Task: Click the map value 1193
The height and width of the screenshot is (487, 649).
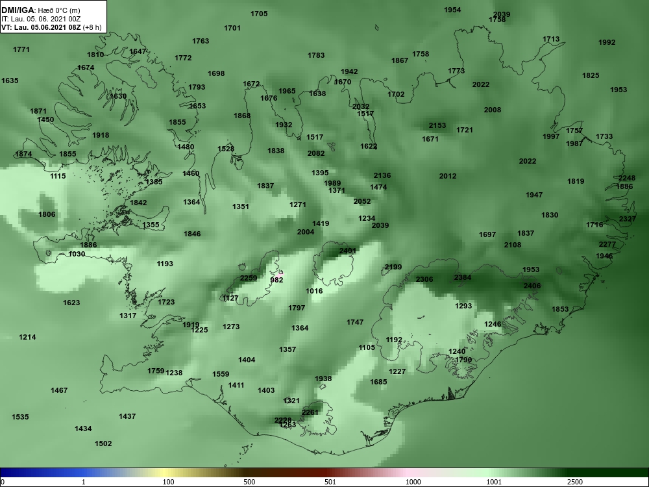Action: 165,264
